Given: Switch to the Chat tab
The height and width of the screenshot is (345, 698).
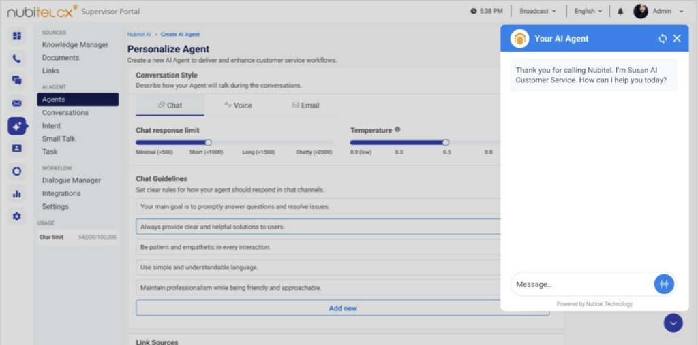Looking at the screenshot, I should click(x=170, y=105).
